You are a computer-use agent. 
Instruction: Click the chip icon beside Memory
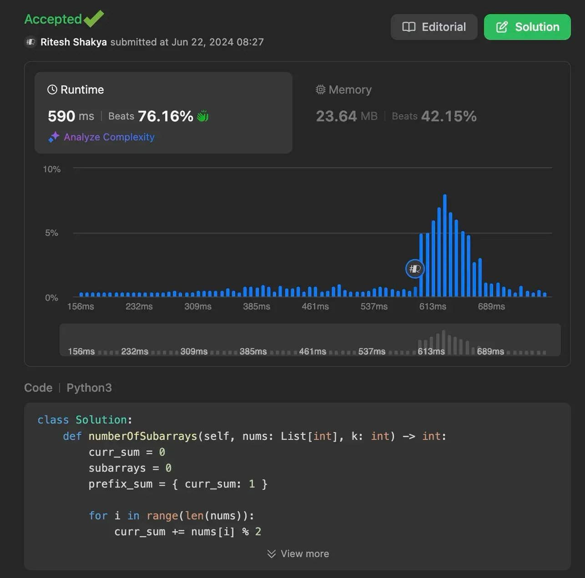tap(320, 90)
